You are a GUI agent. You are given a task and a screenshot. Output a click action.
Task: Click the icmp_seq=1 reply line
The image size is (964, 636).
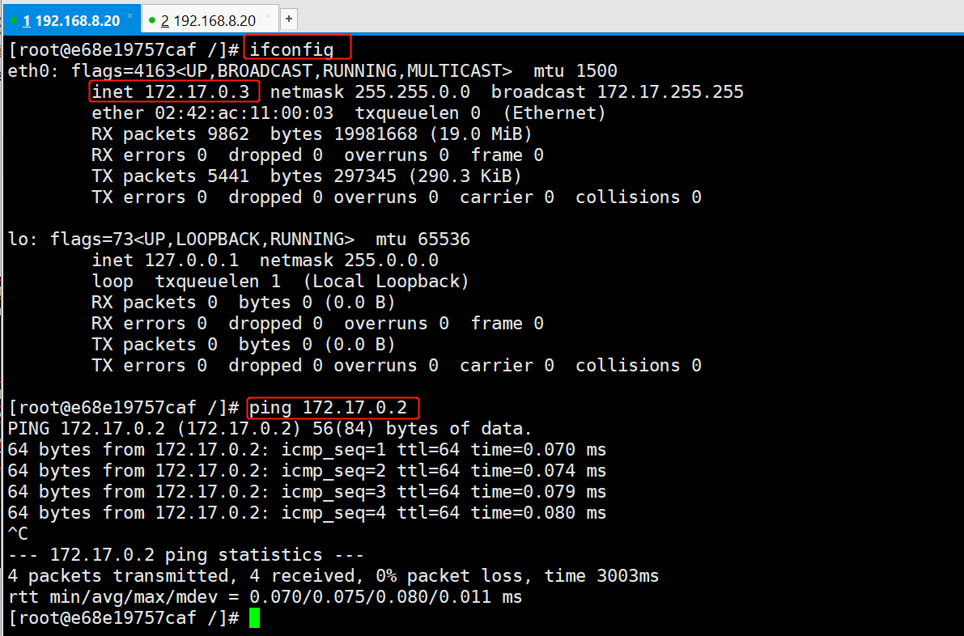pyautogui.click(x=307, y=450)
